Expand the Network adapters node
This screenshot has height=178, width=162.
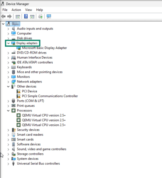[x=8, y=82]
